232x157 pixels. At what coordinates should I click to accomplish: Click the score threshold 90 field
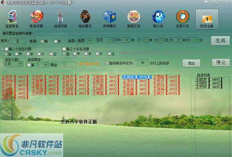(143, 63)
